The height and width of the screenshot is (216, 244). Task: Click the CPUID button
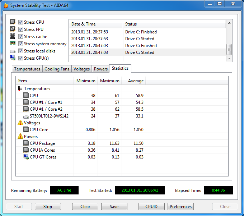click(152, 207)
